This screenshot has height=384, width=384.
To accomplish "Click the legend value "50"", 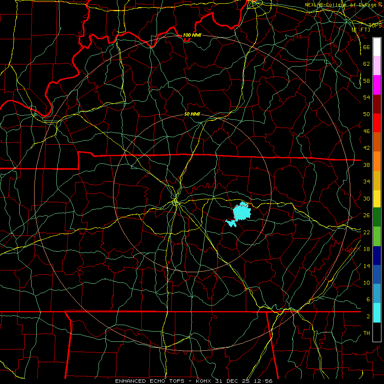I will [367, 114].
